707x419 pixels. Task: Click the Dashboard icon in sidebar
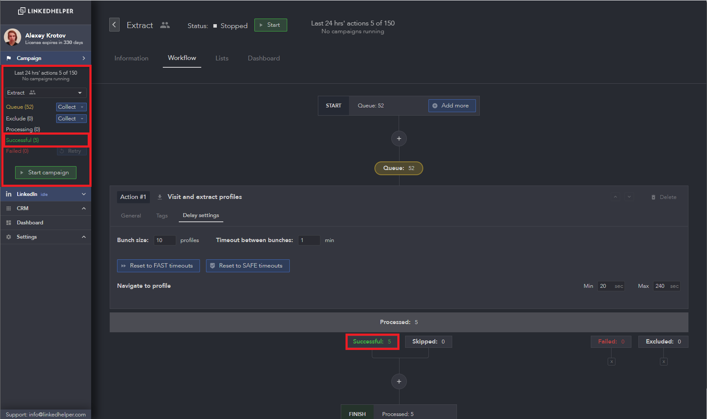point(9,223)
